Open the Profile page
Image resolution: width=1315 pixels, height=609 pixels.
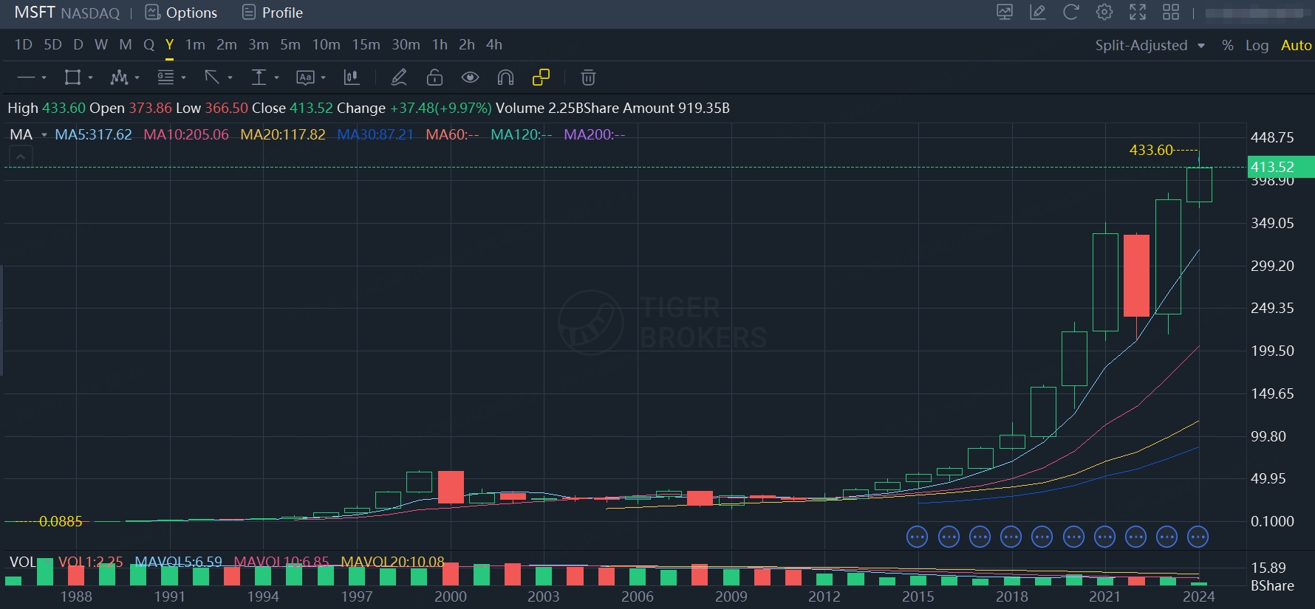(273, 13)
